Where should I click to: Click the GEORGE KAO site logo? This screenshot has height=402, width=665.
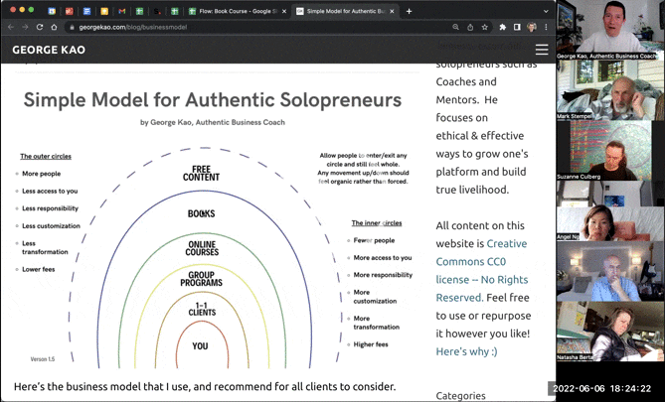49,50
